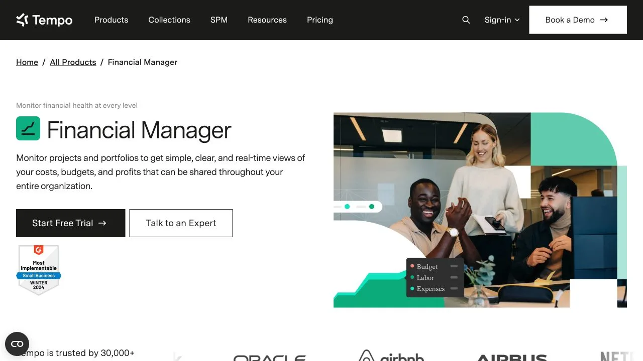
Task: Click the Start Free Trial button
Action: click(x=71, y=223)
